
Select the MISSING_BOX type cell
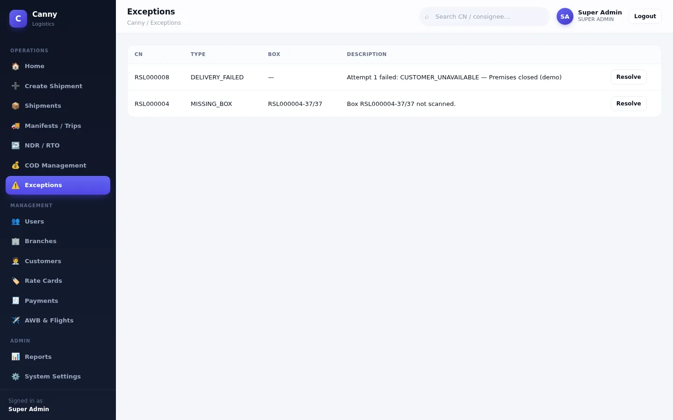[211, 104]
